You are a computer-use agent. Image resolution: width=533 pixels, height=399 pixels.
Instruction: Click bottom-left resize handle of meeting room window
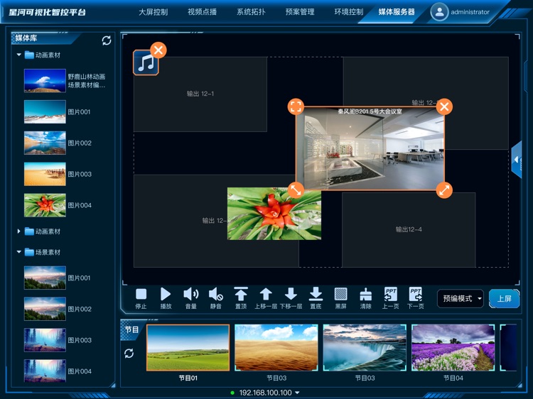296,190
